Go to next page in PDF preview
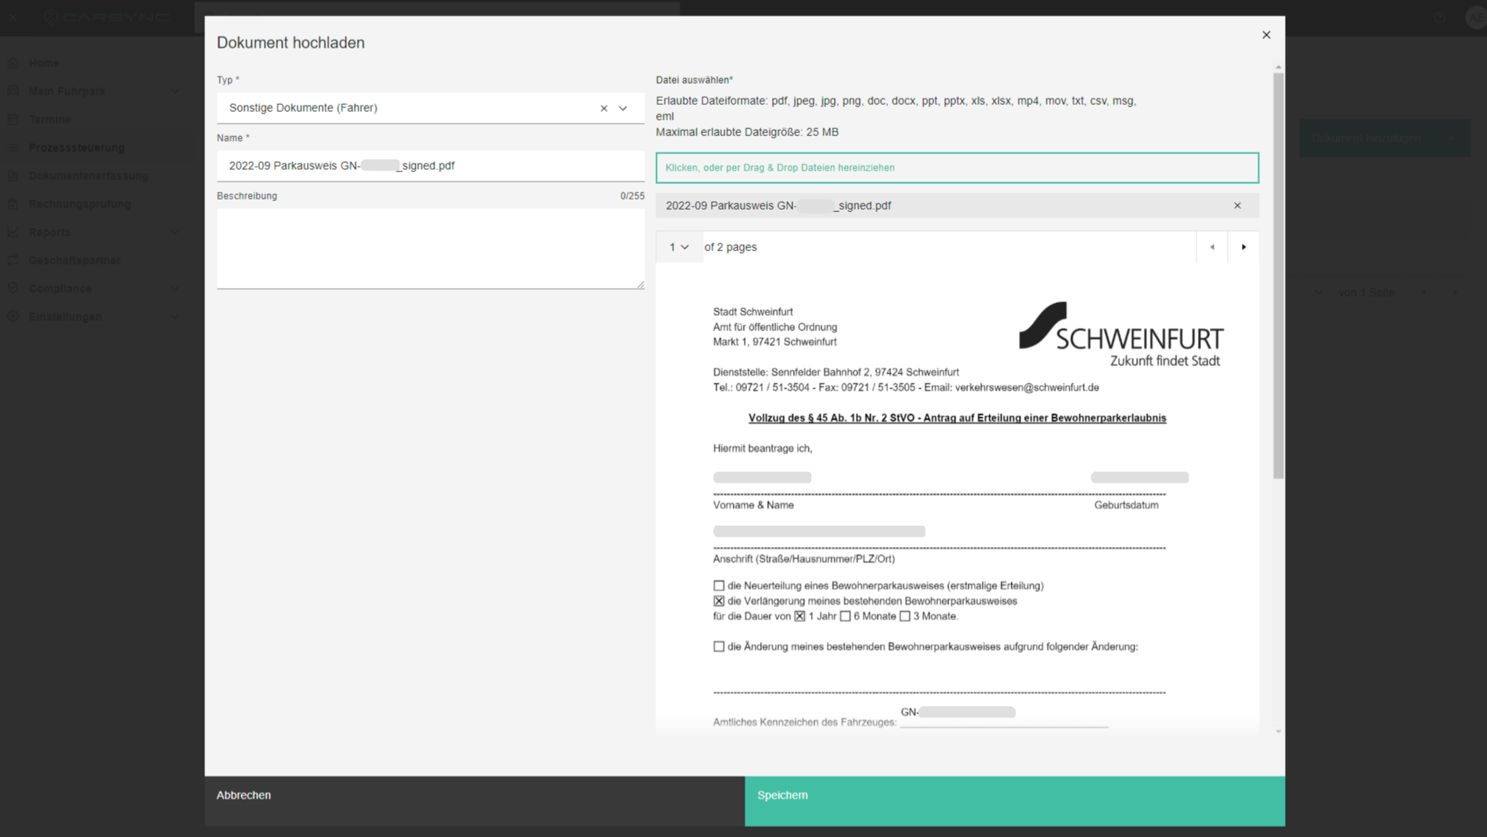The width and height of the screenshot is (1487, 837). 1243,247
